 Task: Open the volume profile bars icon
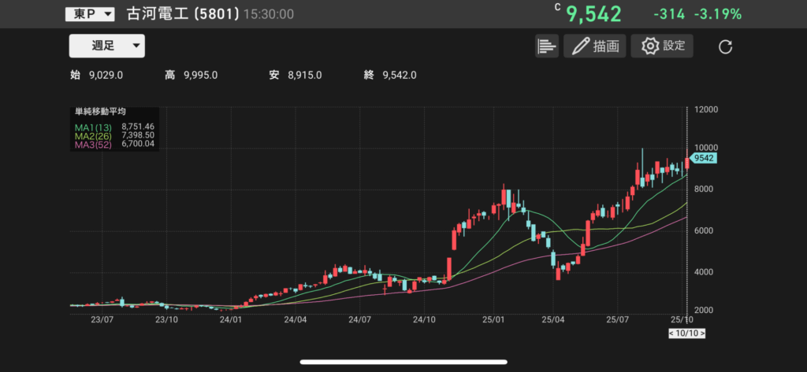click(x=546, y=46)
